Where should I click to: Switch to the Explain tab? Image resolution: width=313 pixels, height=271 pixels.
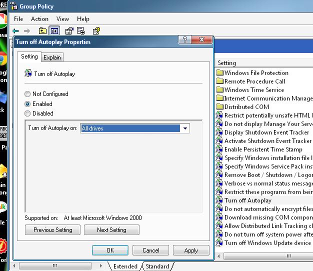coord(52,57)
